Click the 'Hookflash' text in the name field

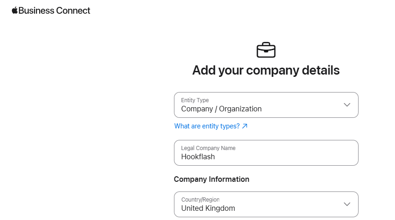pyautogui.click(x=198, y=156)
